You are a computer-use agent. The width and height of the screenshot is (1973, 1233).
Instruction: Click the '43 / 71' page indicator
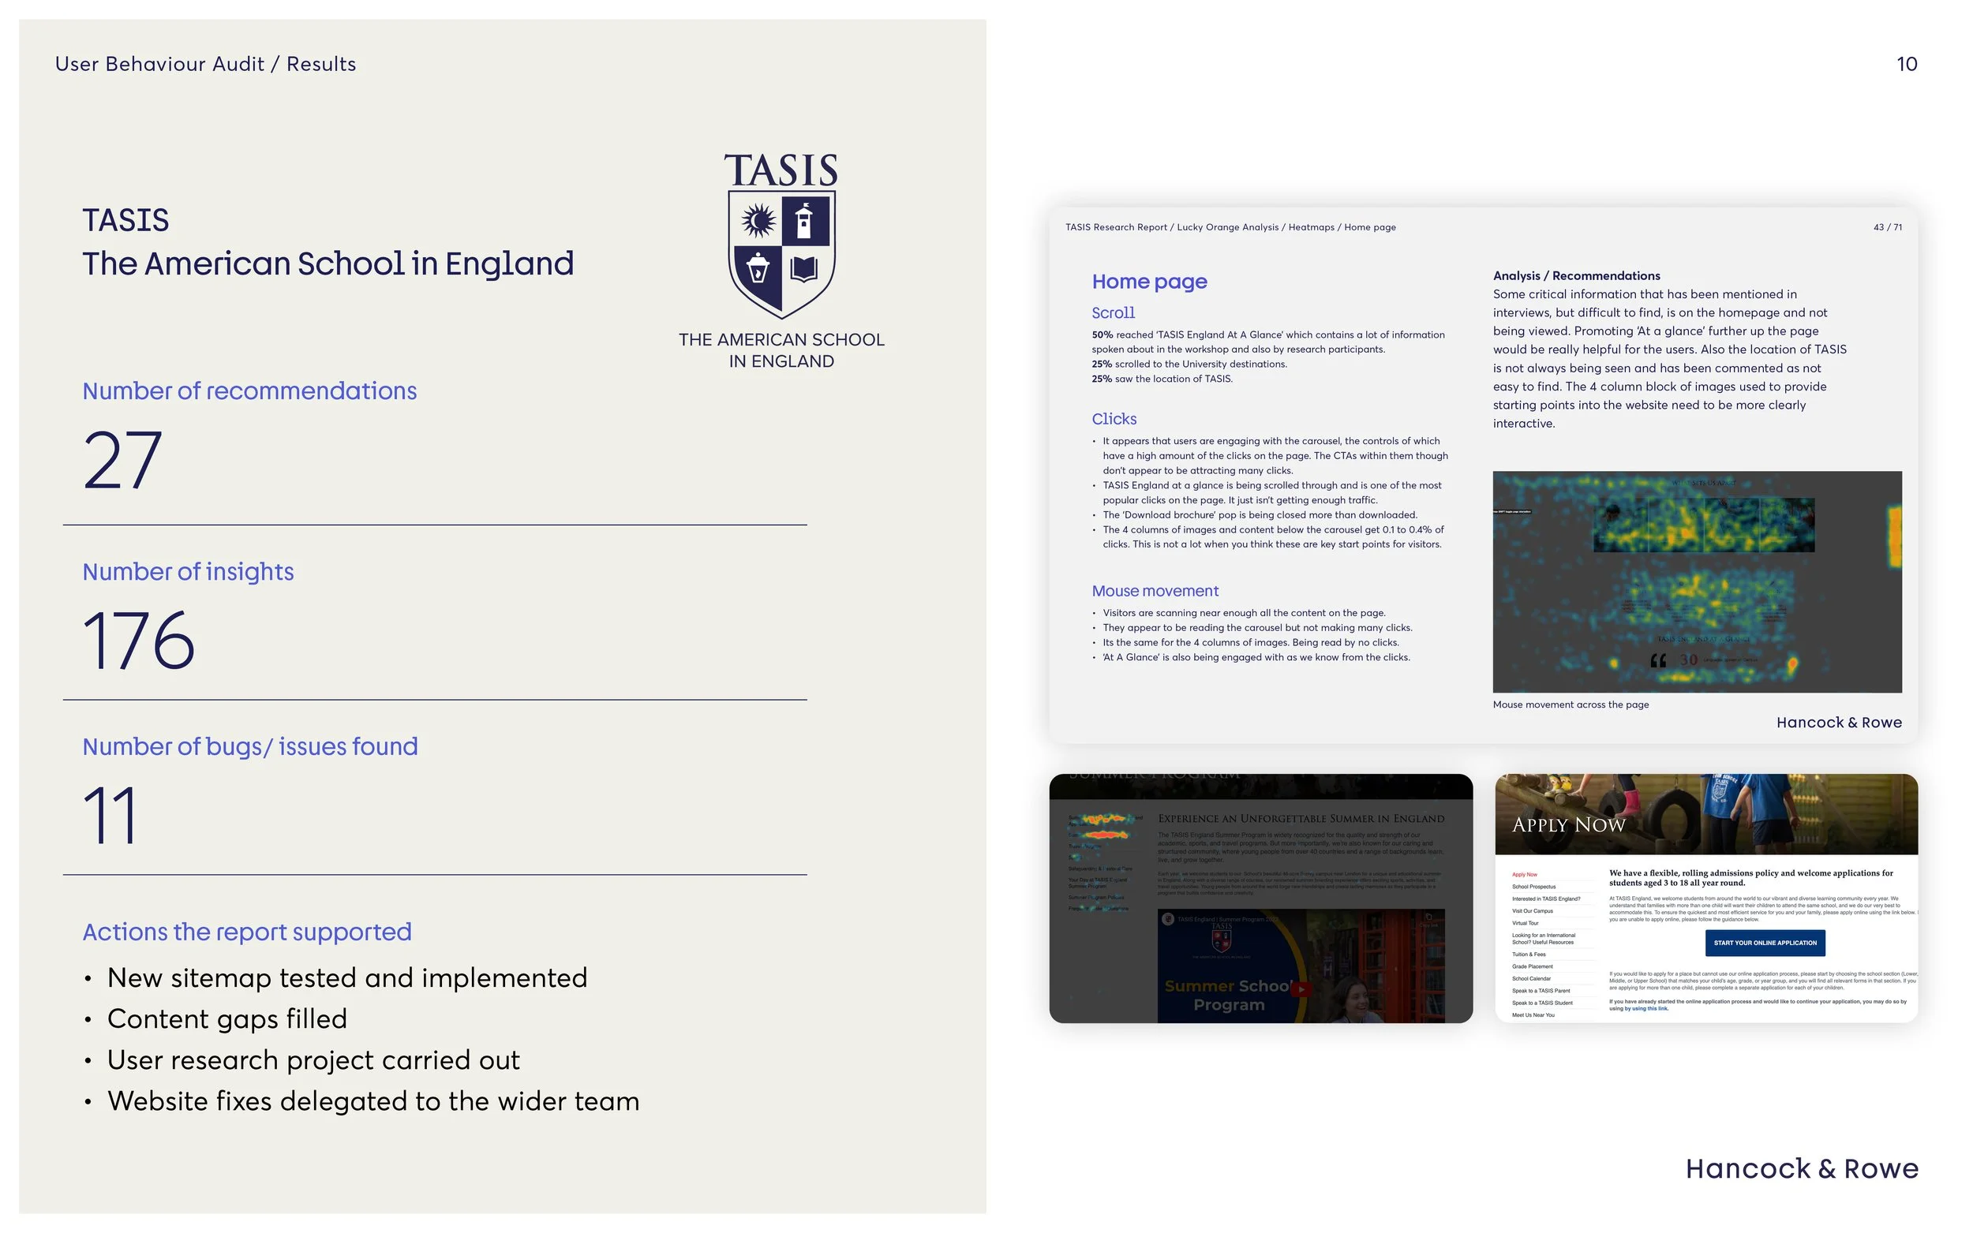coord(1887,227)
